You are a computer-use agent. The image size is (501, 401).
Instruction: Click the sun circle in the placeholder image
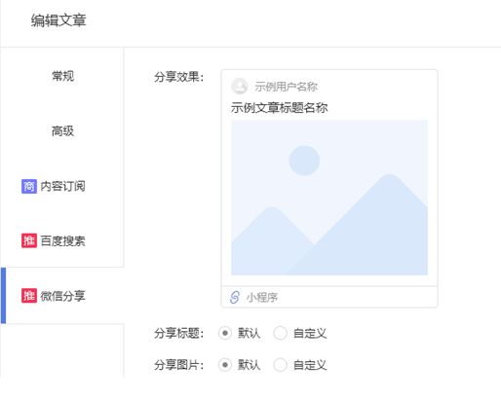coord(304,161)
